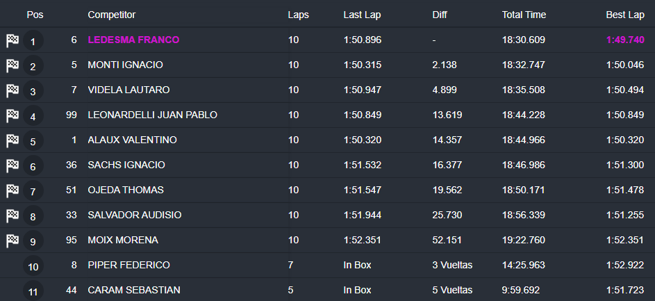The width and height of the screenshot is (655, 301).
Task: Select competitor PIPER FEDERICO
Action: [x=128, y=265]
